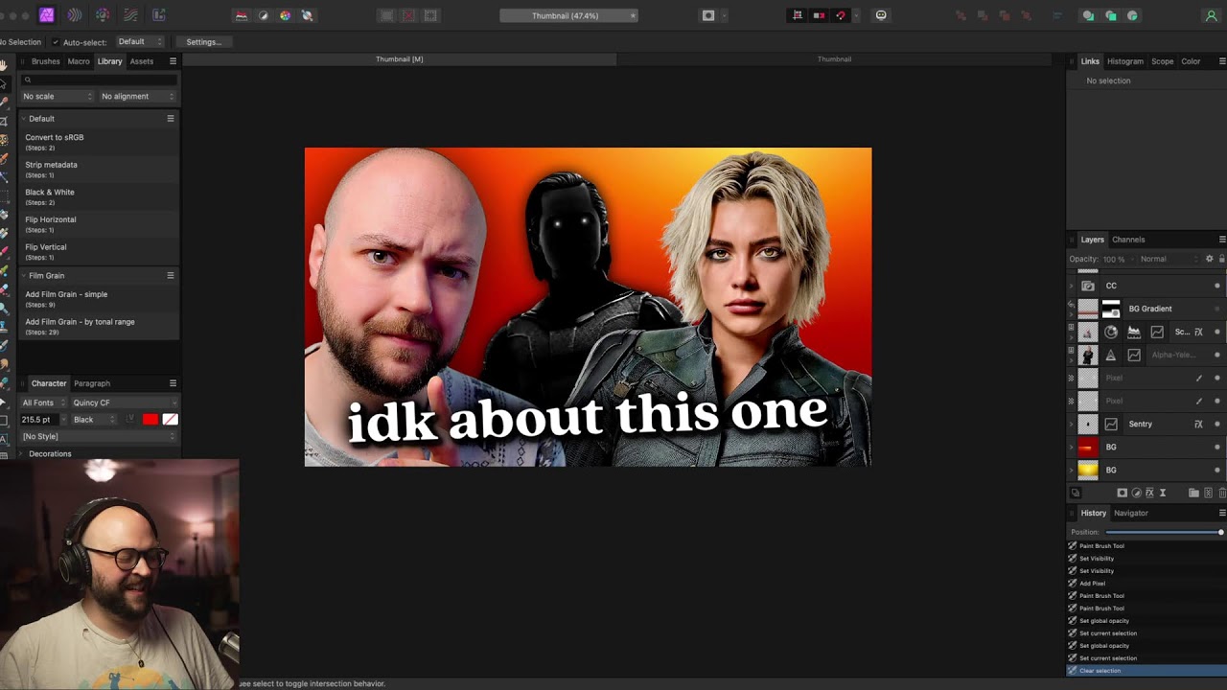Hide the red BG layer
The image size is (1227, 690).
(x=1217, y=447)
